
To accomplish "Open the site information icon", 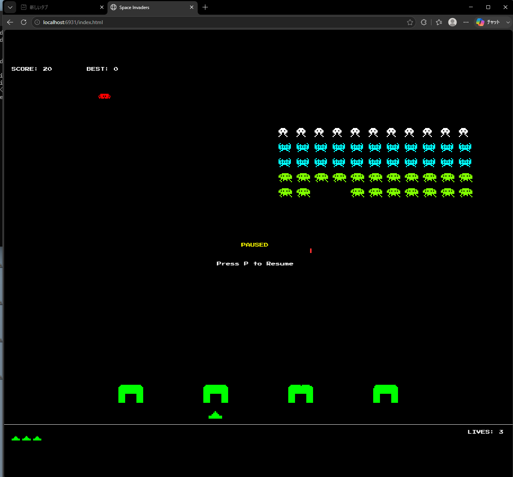I will tap(37, 22).
